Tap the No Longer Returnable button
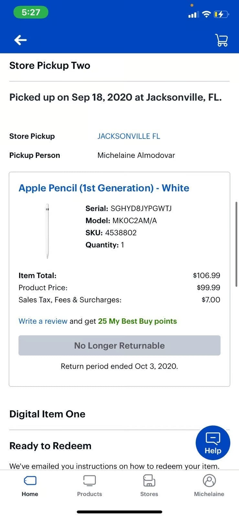The image size is (239, 518). 119,345
